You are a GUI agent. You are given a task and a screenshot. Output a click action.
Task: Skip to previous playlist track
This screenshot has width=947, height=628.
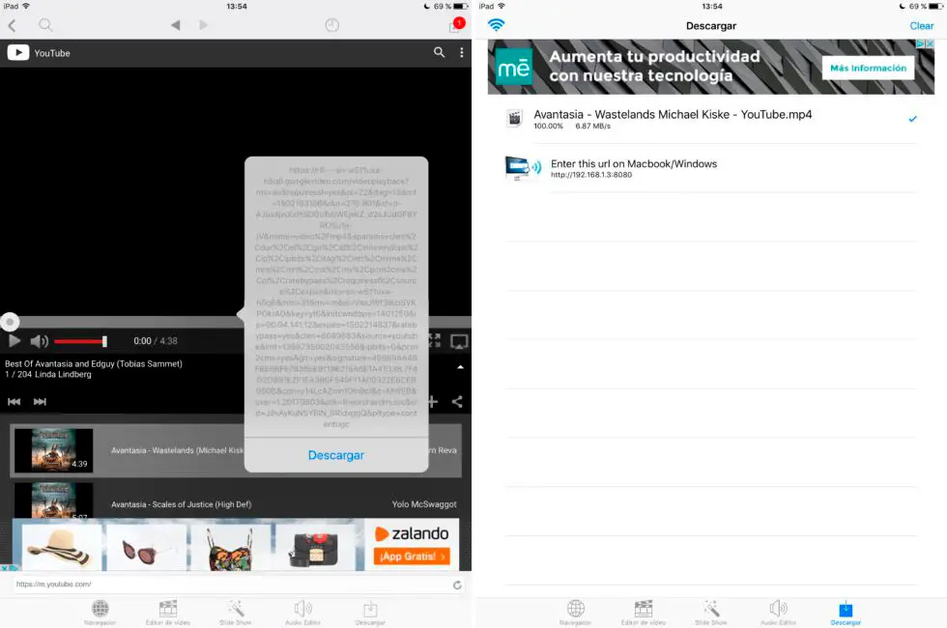(x=14, y=402)
